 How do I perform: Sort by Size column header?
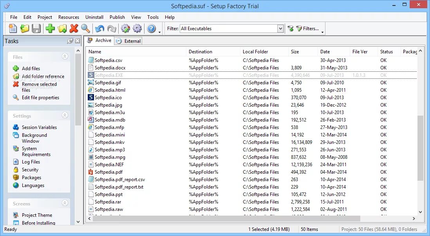(x=303, y=52)
